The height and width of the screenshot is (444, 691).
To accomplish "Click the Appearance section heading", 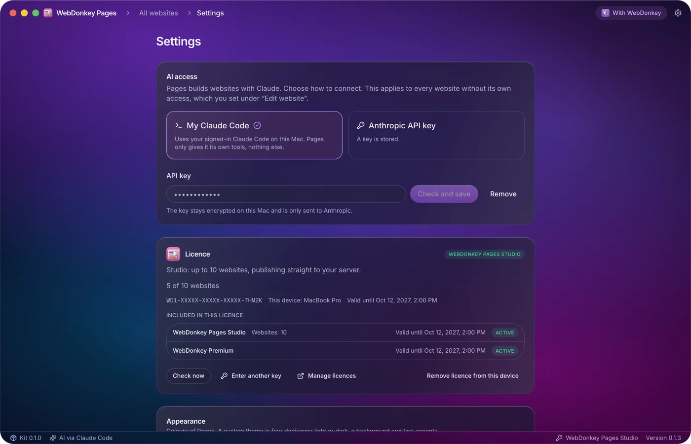I will (186, 421).
